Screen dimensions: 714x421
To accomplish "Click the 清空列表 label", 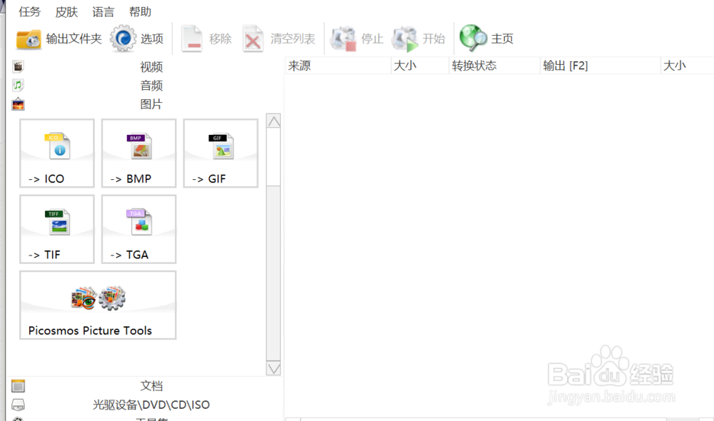I will (293, 39).
